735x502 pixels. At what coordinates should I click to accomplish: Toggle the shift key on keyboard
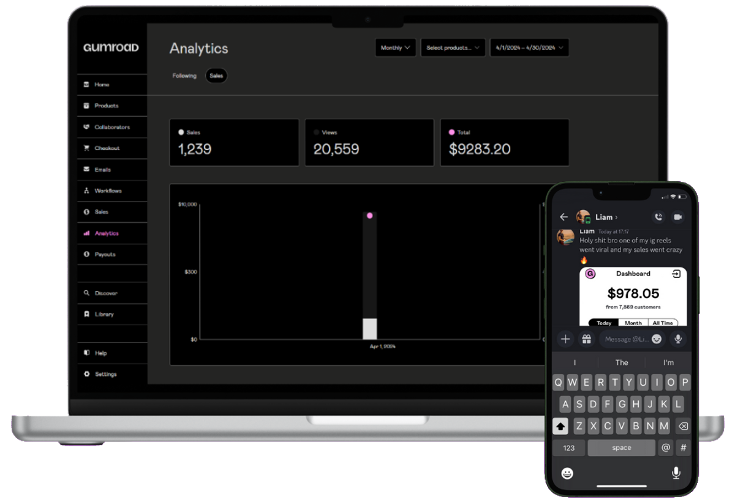pos(560,426)
